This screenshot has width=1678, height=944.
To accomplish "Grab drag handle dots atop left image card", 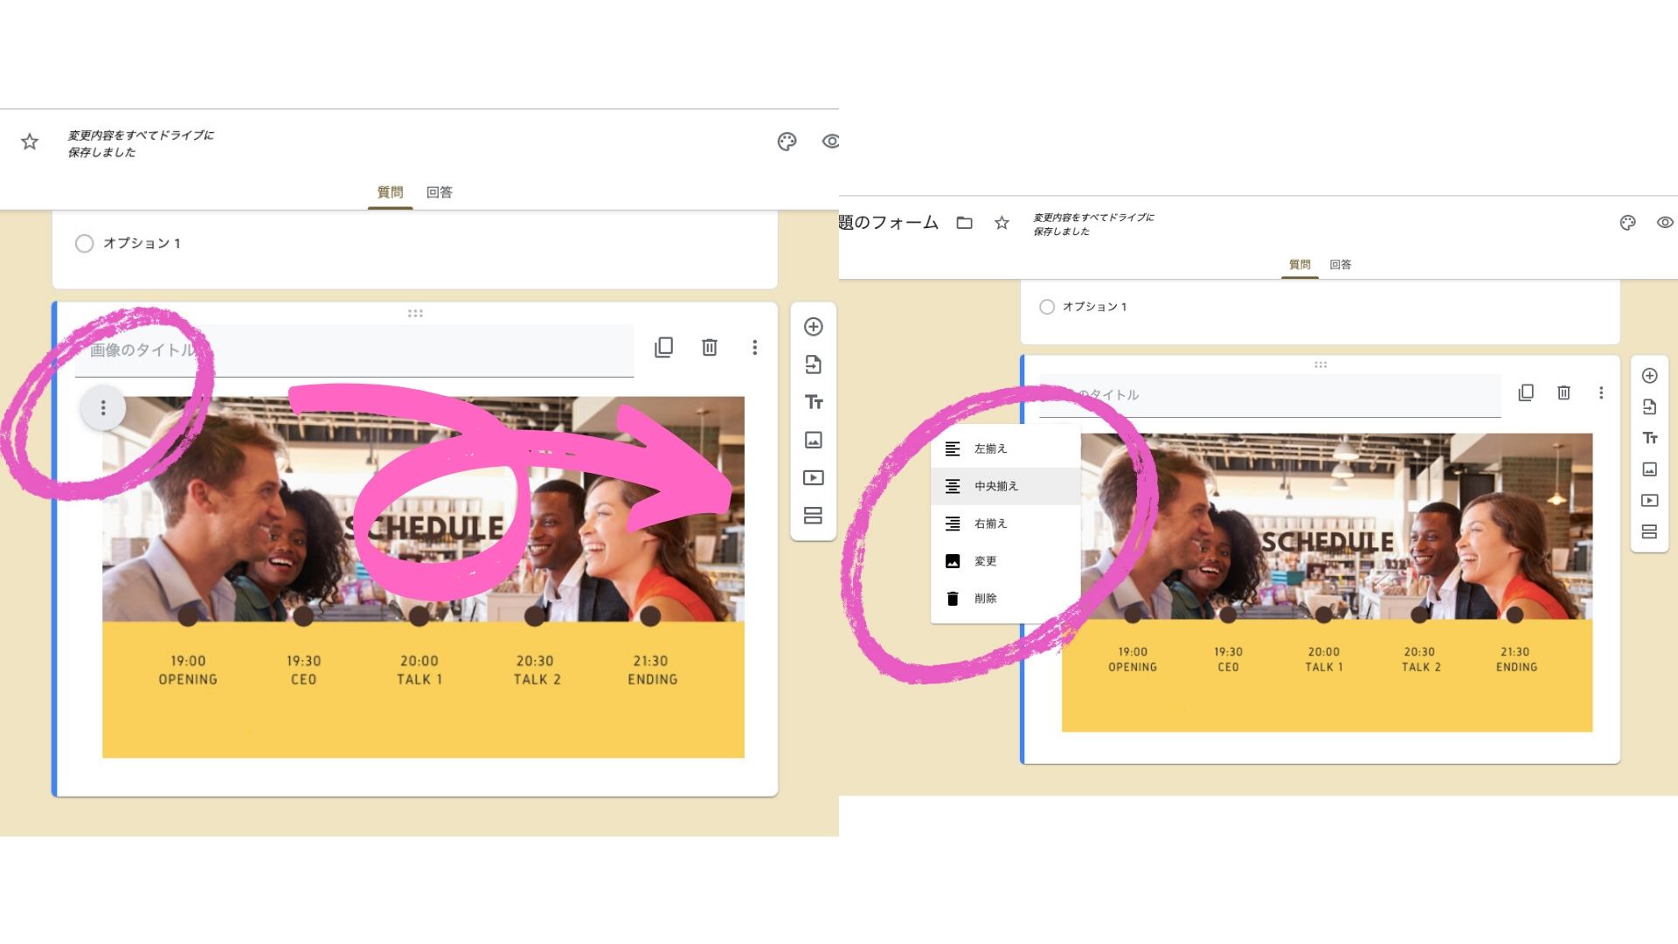I will click(x=415, y=313).
